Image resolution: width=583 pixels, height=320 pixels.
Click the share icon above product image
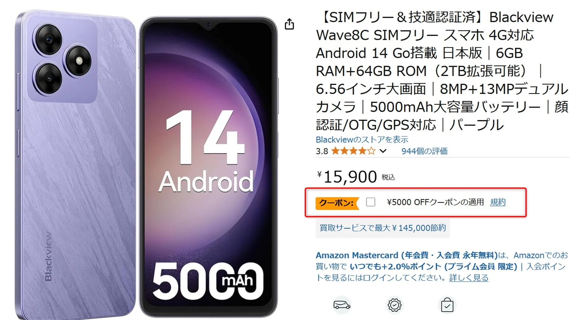point(289,24)
